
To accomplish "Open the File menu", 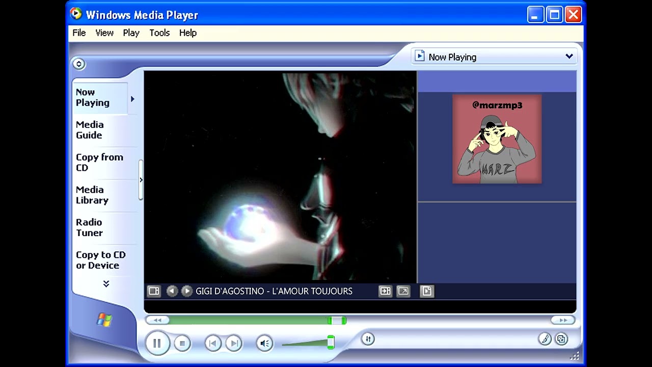I will [79, 33].
